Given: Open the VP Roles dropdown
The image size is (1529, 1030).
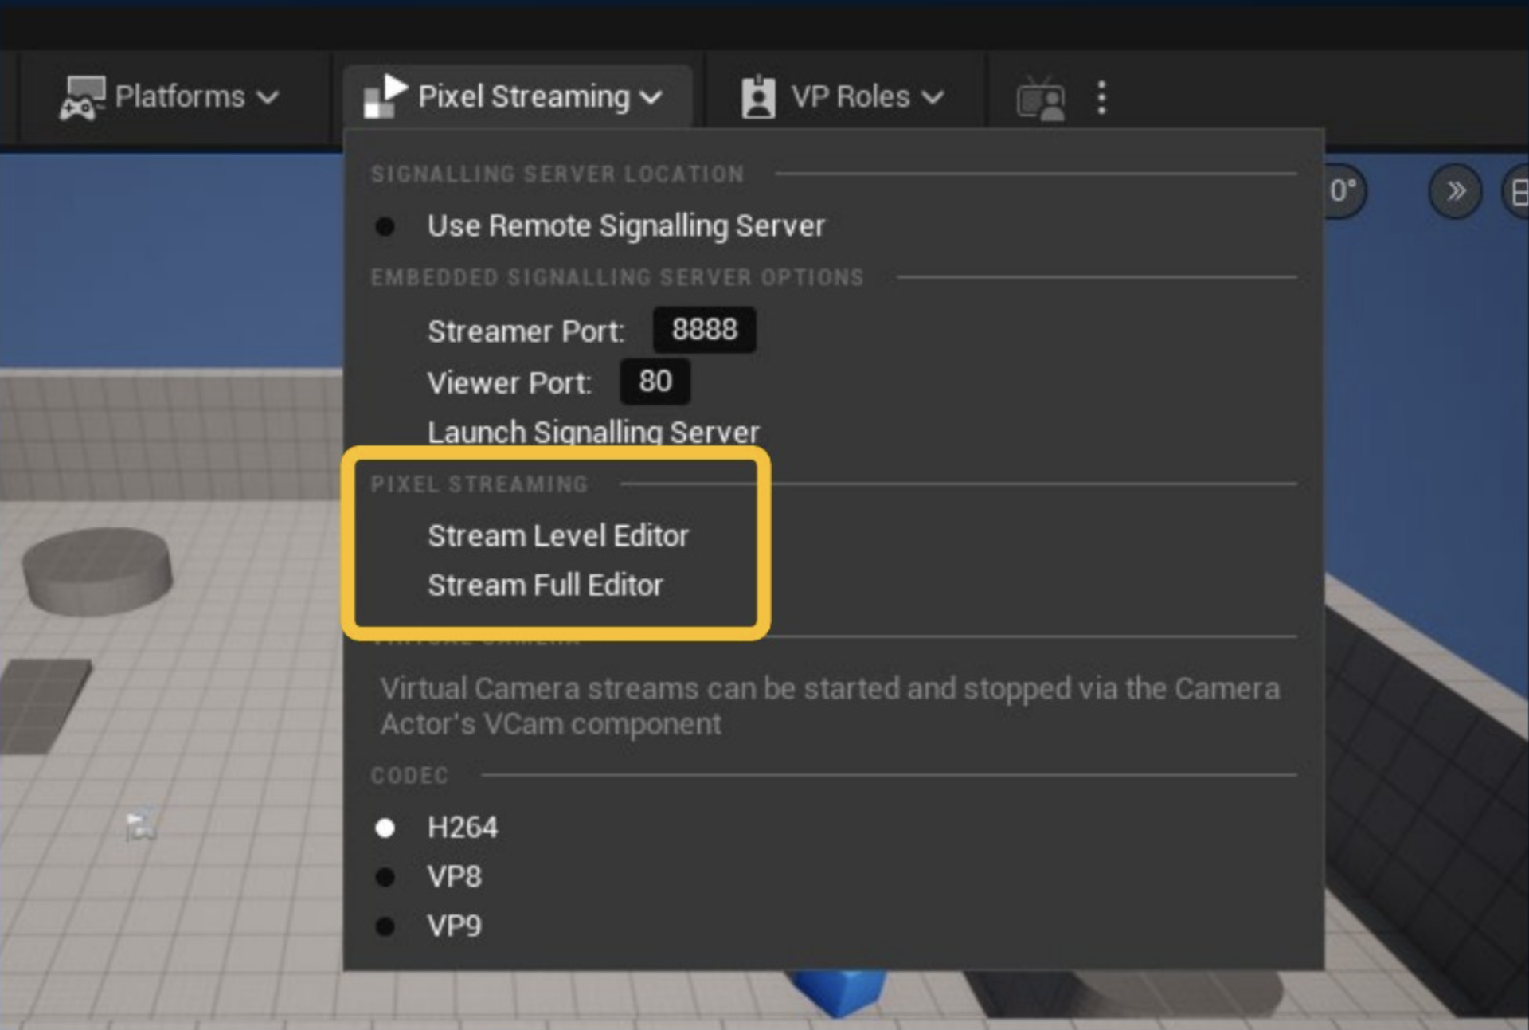Looking at the screenshot, I should [x=844, y=97].
